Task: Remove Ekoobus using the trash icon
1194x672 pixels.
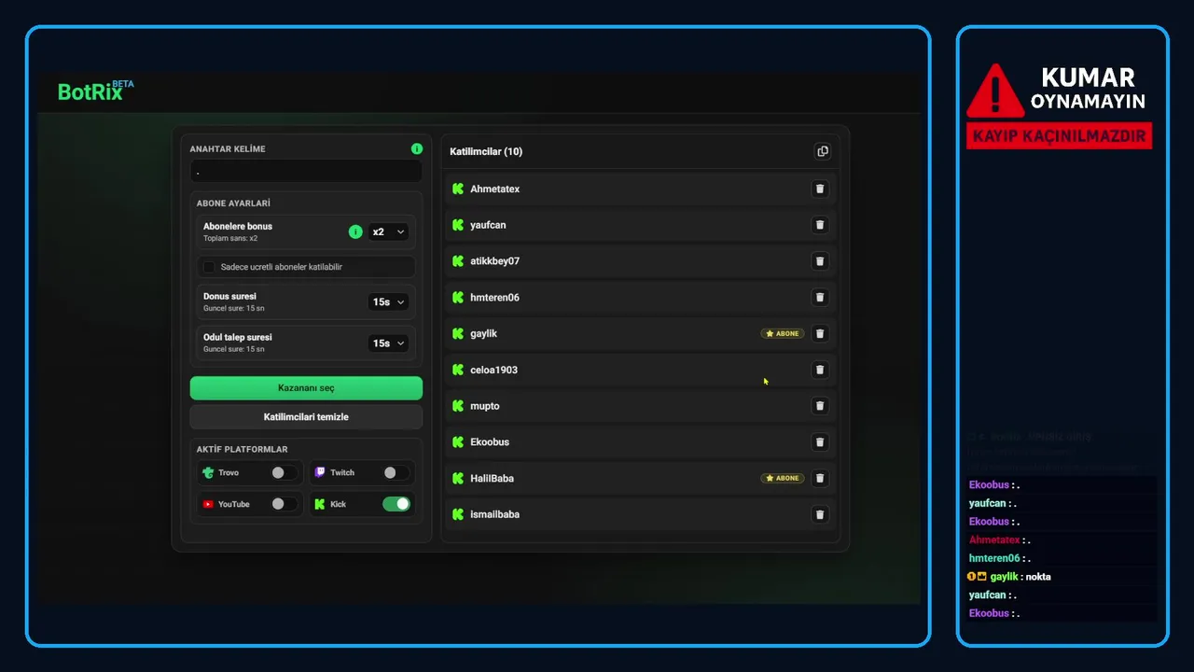Action: pyautogui.click(x=820, y=442)
